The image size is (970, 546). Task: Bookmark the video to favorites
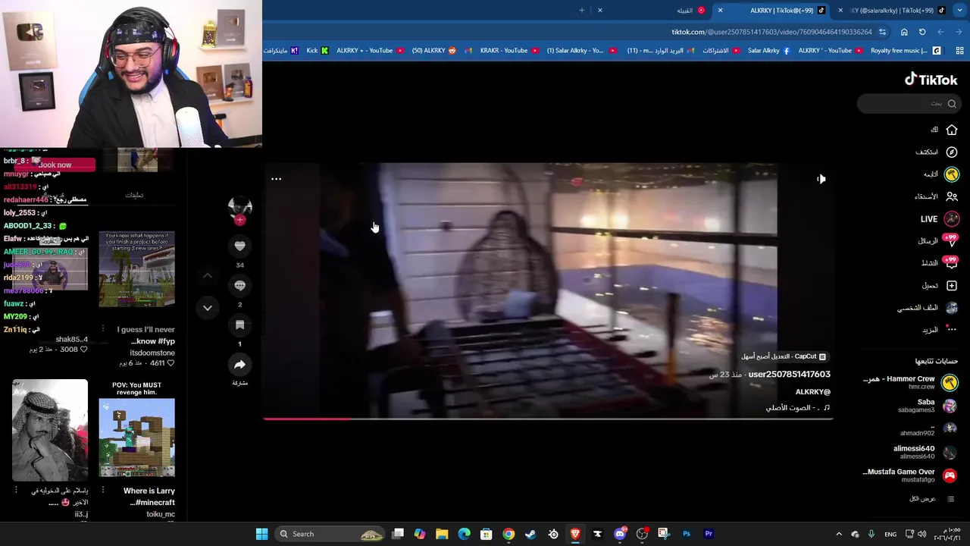coord(239,325)
